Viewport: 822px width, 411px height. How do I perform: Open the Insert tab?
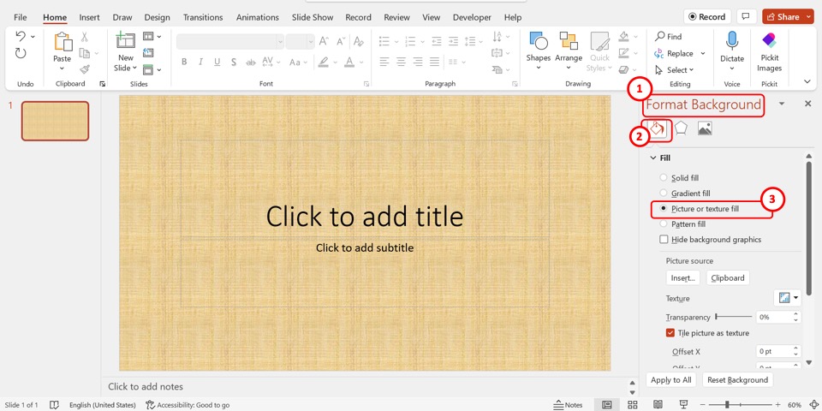tap(90, 17)
